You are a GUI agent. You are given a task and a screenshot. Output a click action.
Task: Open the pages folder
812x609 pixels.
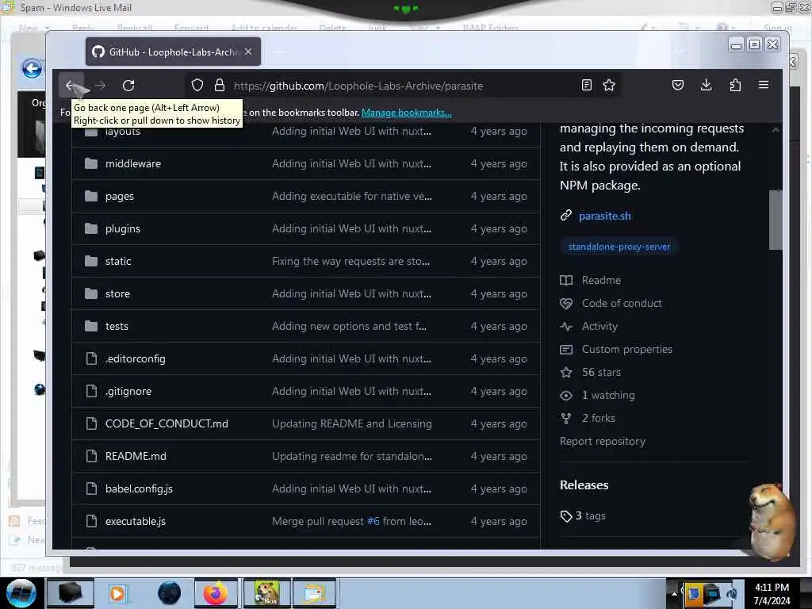click(x=120, y=197)
